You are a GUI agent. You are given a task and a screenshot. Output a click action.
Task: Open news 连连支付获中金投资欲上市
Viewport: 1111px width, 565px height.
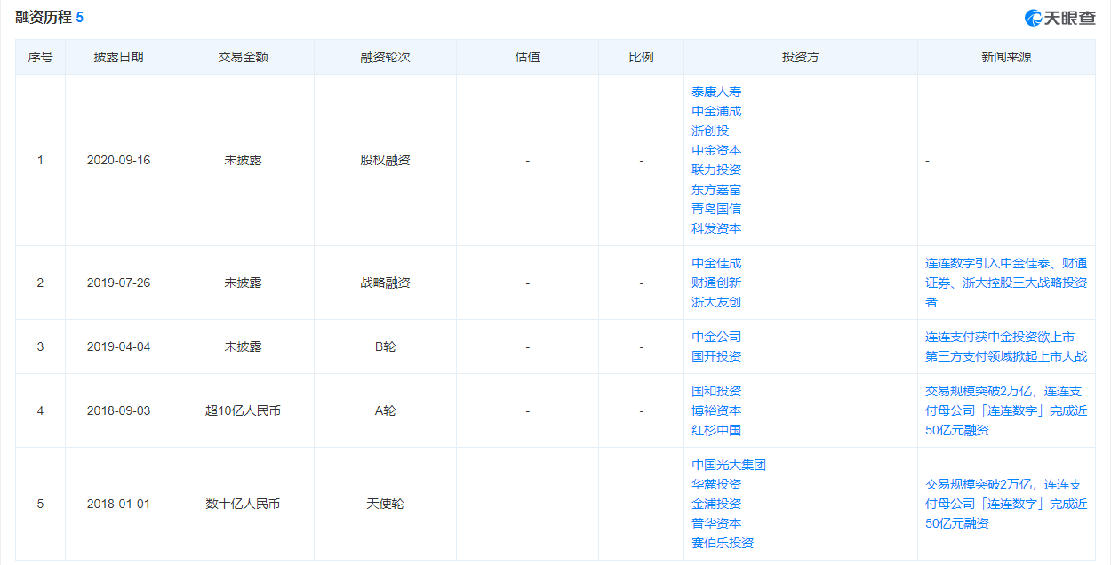[x=1006, y=346]
